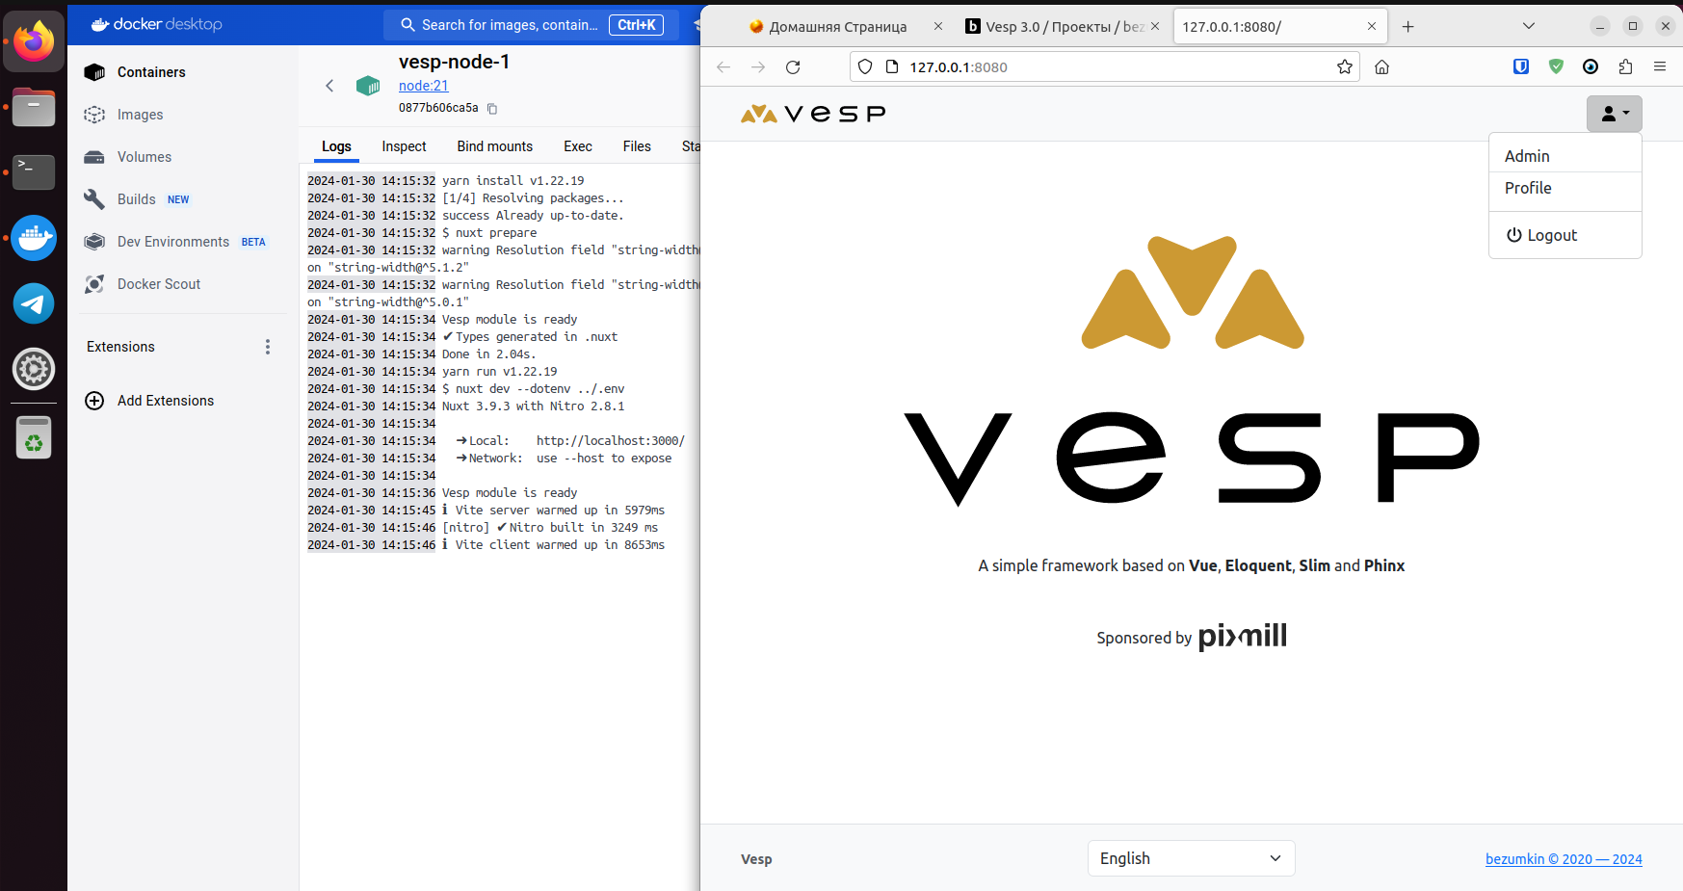The width and height of the screenshot is (1683, 891).
Task: Open Extensions three-dot menu
Action: click(x=268, y=347)
